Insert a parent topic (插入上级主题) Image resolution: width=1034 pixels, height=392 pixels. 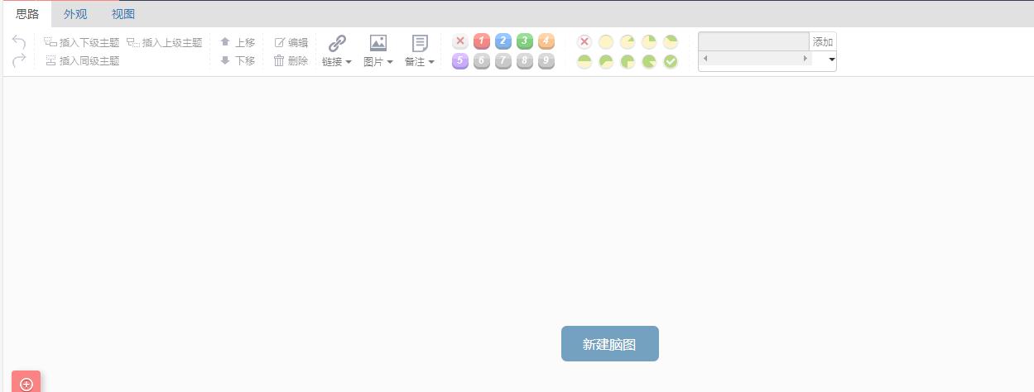point(164,42)
